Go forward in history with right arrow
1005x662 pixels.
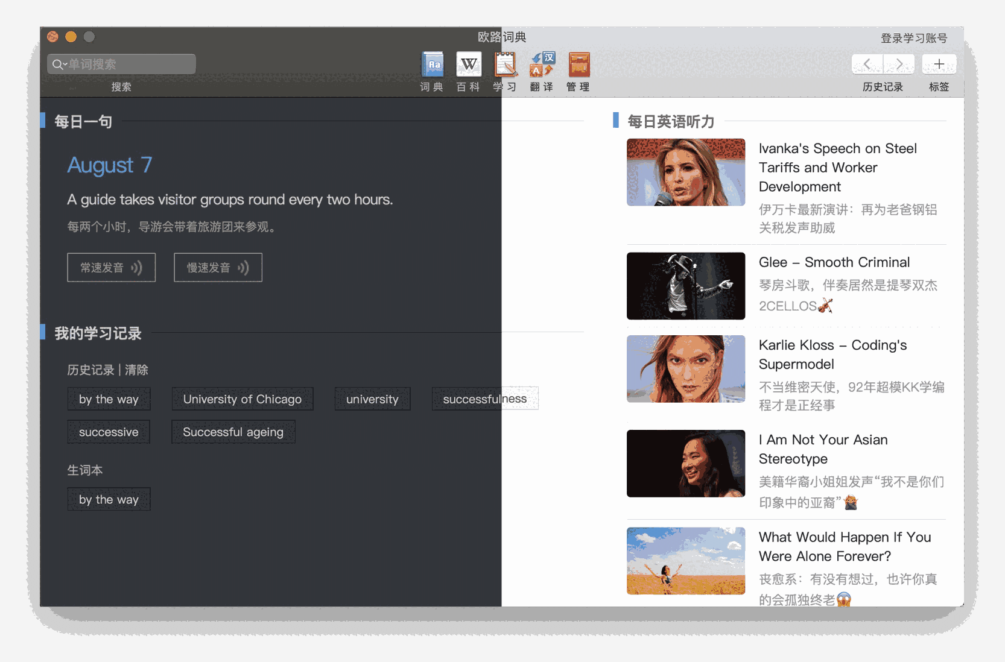tap(899, 64)
